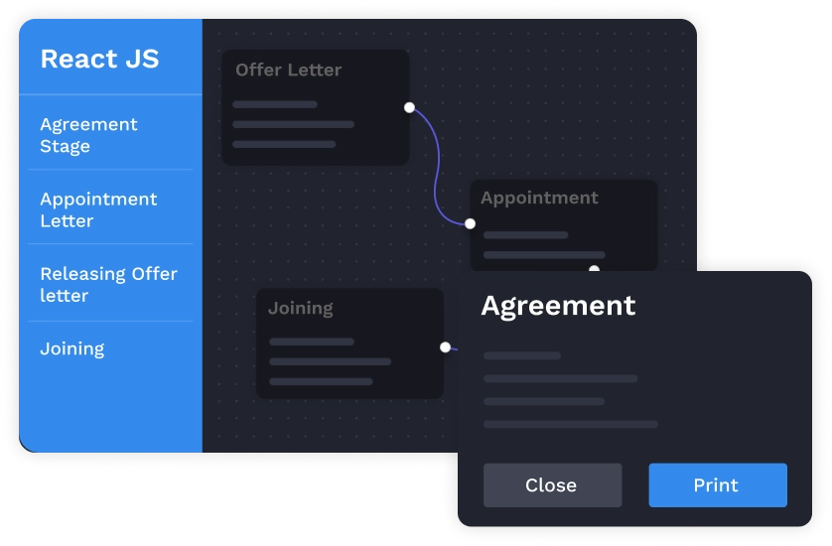This screenshot has width=832, height=546.
Task: Select the Appointment node heading on canvas
Action: click(x=539, y=198)
